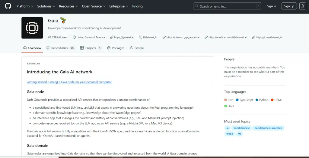Click the Gaia organization avatar
Viewport: 309px width, 158px height.
[x=32, y=28]
